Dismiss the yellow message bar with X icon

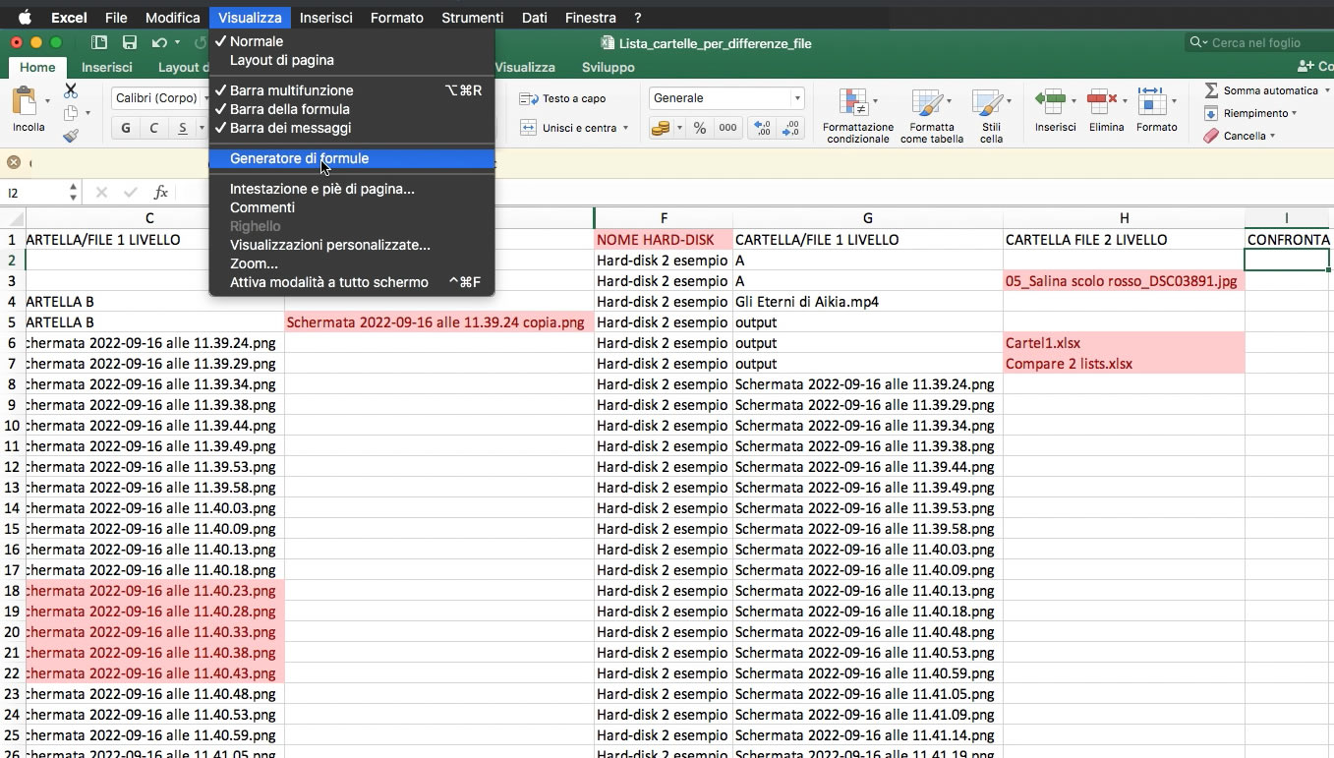14,162
